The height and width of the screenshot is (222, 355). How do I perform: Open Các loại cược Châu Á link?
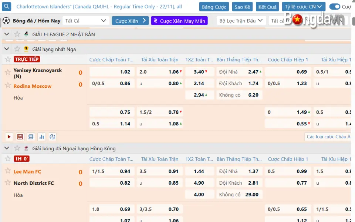point(328,137)
